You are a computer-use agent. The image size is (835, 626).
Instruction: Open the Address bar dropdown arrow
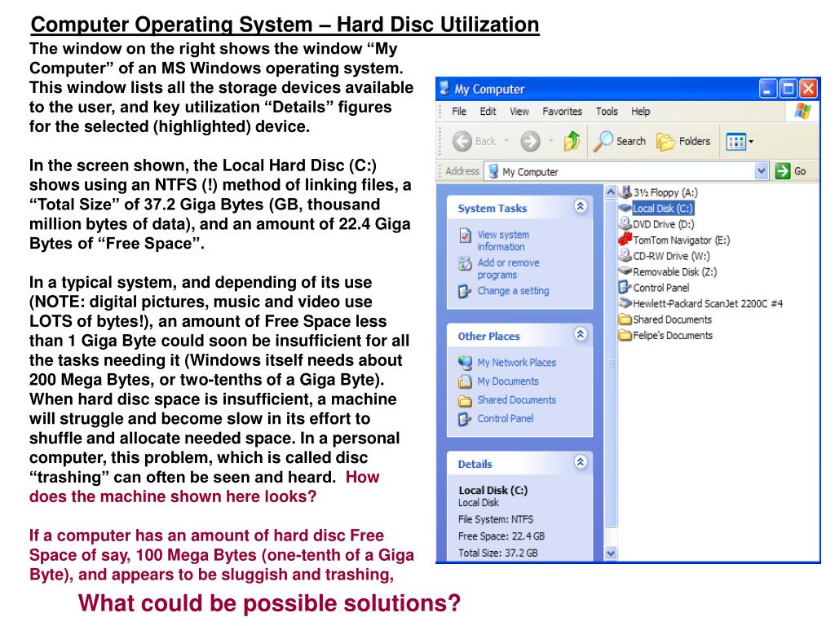coord(762,171)
